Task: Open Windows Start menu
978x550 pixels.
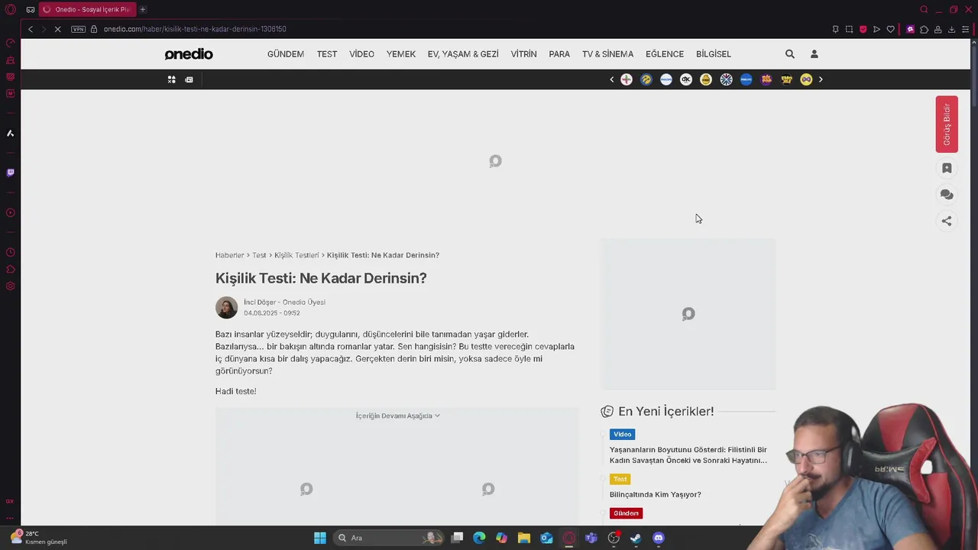Action: click(320, 538)
